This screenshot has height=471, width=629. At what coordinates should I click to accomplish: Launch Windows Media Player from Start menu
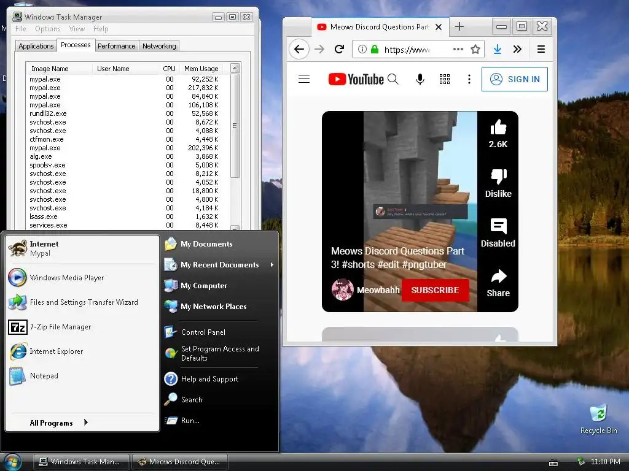(82, 278)
